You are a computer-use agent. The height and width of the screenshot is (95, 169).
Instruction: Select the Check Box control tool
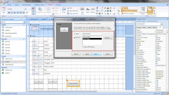(102, 11)
